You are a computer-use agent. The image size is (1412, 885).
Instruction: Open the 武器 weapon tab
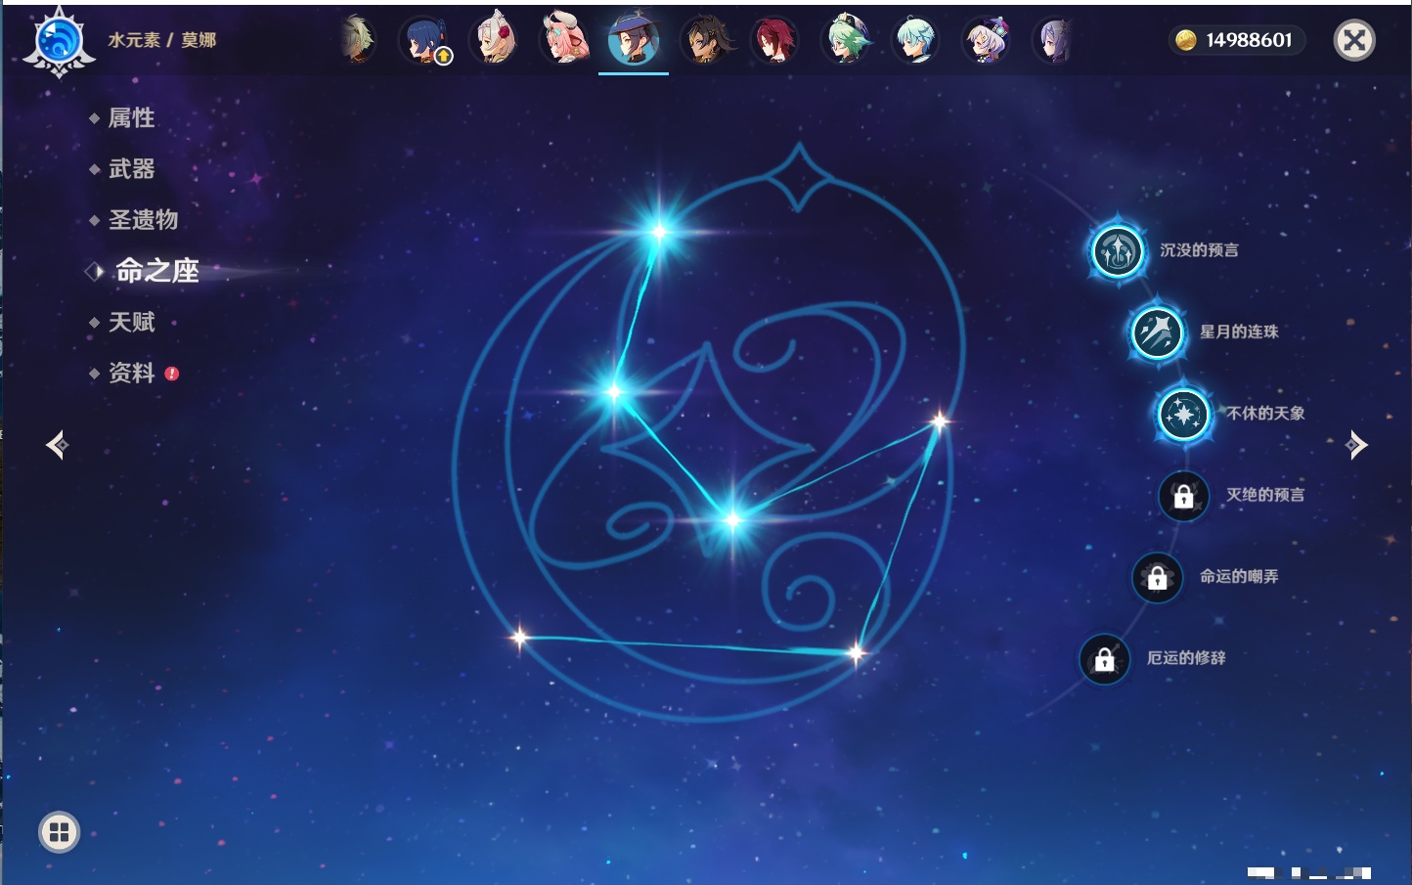point(131,169)
